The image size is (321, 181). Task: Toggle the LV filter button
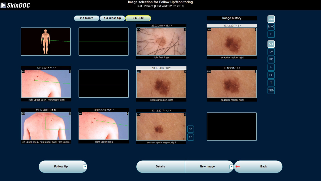pyautogui.click(x=271, y=52)
